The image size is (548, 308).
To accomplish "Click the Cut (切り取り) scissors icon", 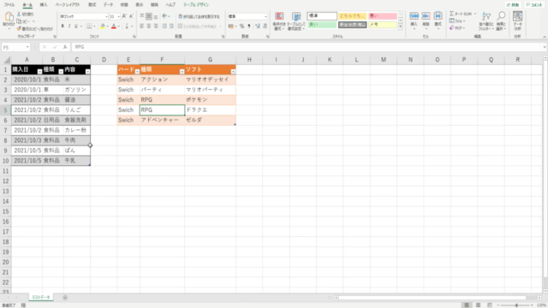I will point(19,14).
